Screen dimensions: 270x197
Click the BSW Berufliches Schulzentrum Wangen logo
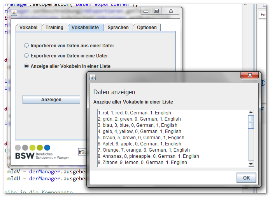(42, 152)
